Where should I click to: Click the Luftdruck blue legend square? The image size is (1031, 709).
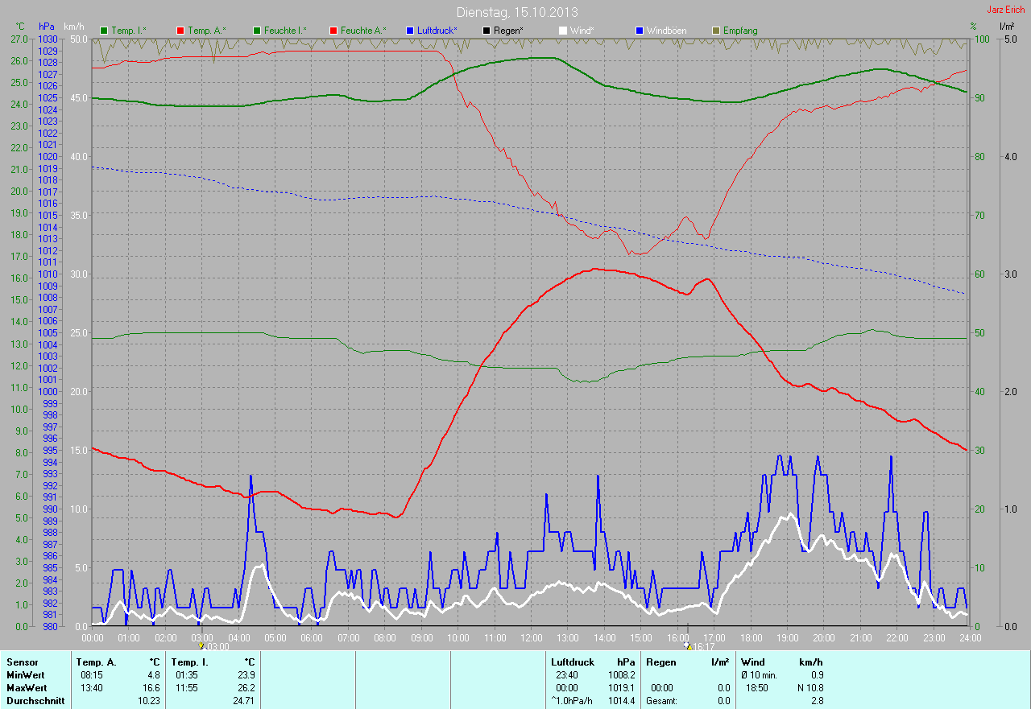410,31
